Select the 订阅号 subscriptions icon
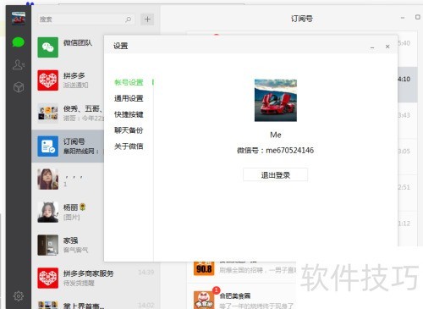Viewport: 423px width, 309px height. [x=48, y=146]
